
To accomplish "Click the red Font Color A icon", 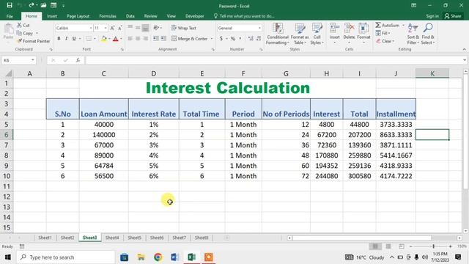I will click(116, 39).
